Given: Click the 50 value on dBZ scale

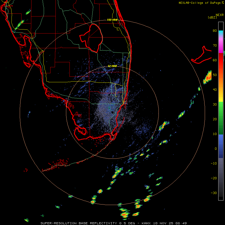Looking at the screenshot, I should 215,75.
